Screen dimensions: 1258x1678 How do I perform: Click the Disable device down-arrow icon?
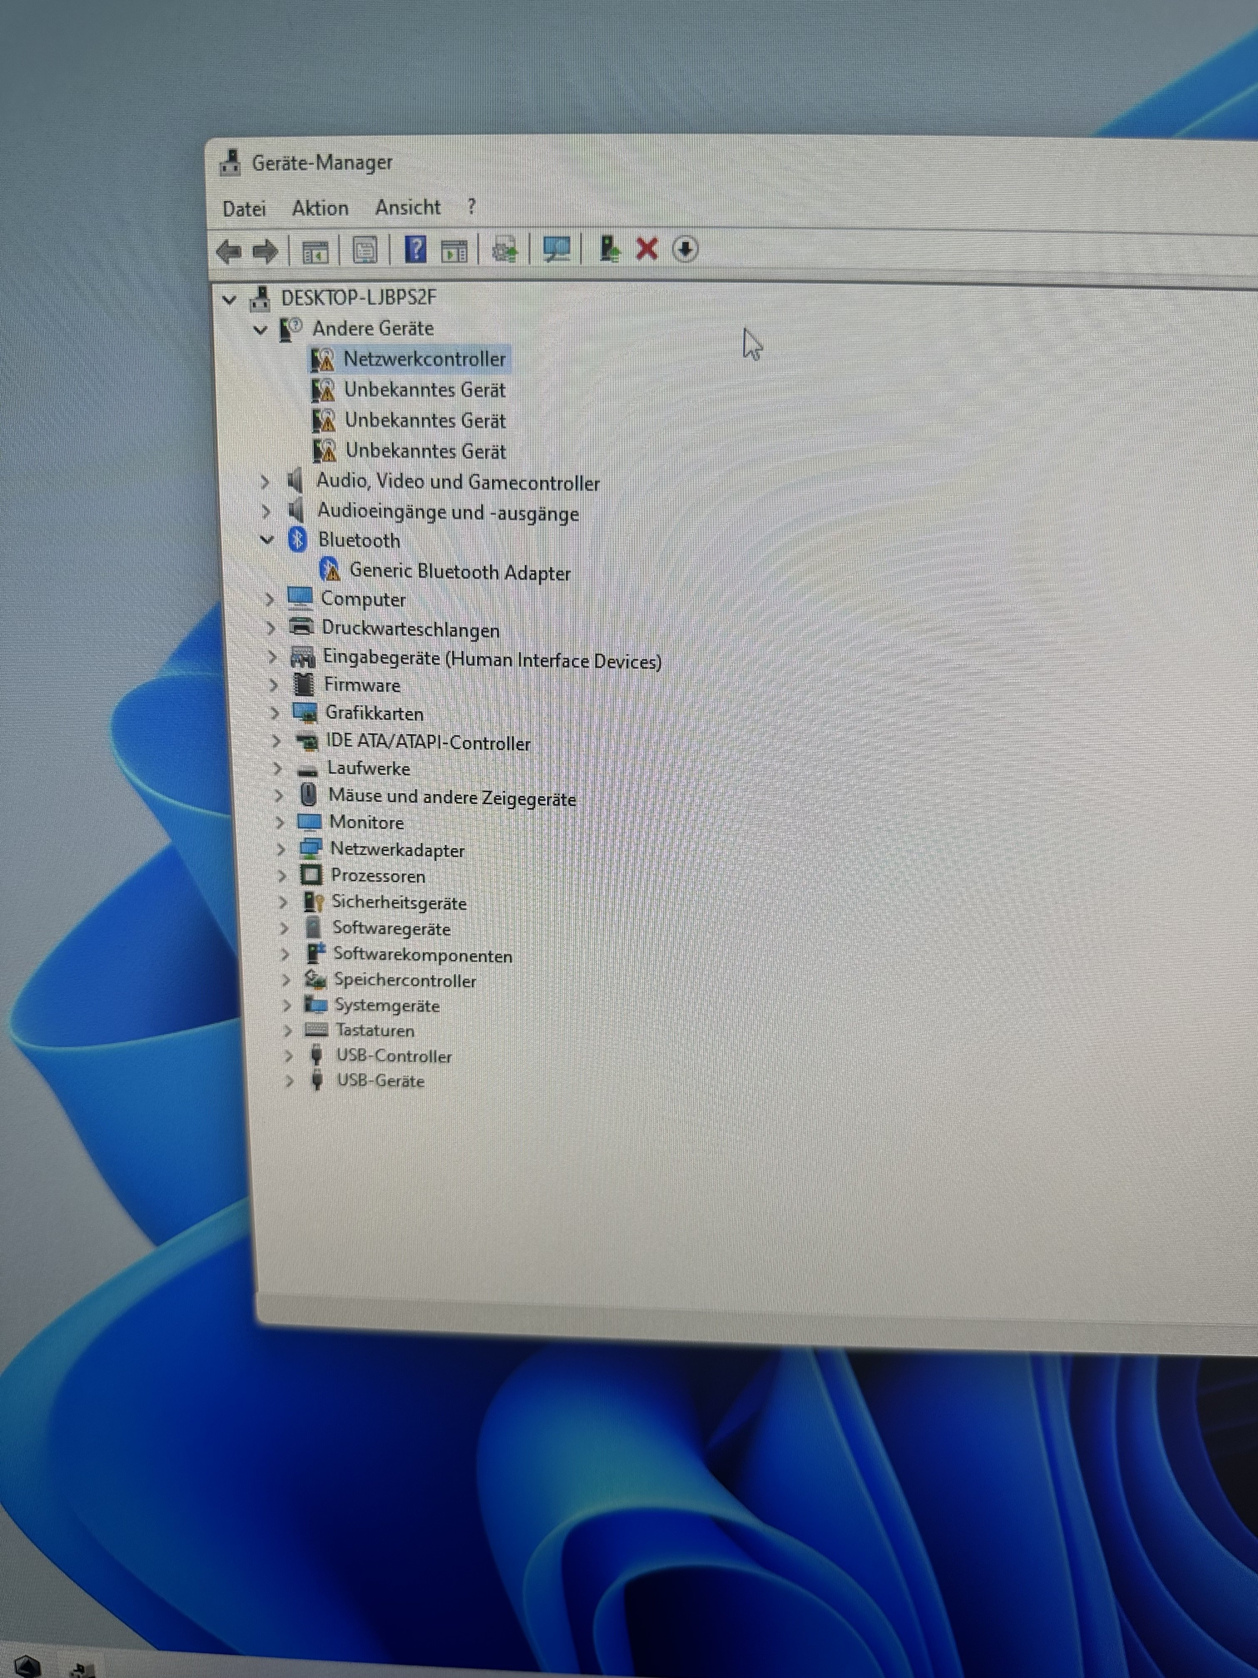click(x=685, y=249)
